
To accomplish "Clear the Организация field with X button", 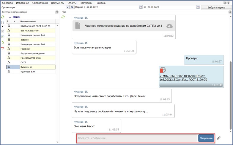I will point(72,7).
